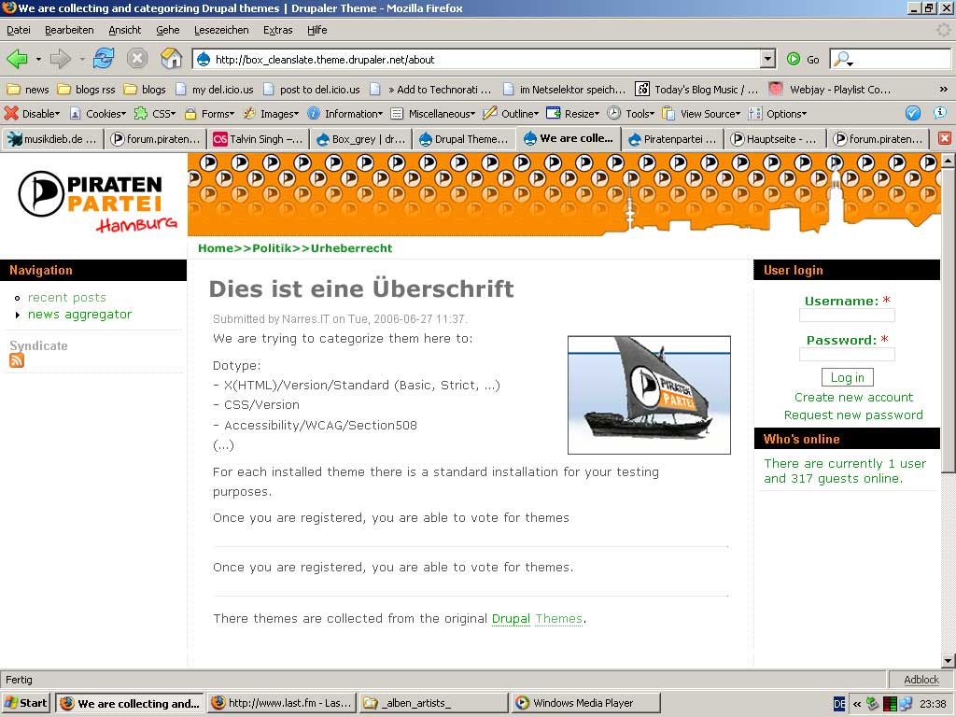
Task: Click inside the Username input field
Action: (846, 316)
